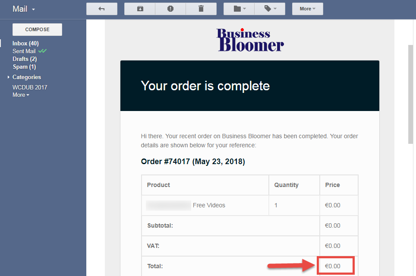
Task: Open Drafts (2) folder
Action: point(25,59)
